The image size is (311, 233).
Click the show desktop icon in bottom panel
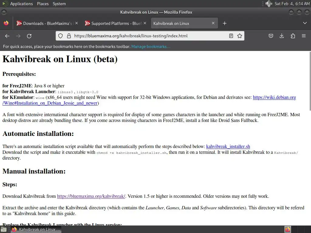pyautogui.click(x=3, y=229)
